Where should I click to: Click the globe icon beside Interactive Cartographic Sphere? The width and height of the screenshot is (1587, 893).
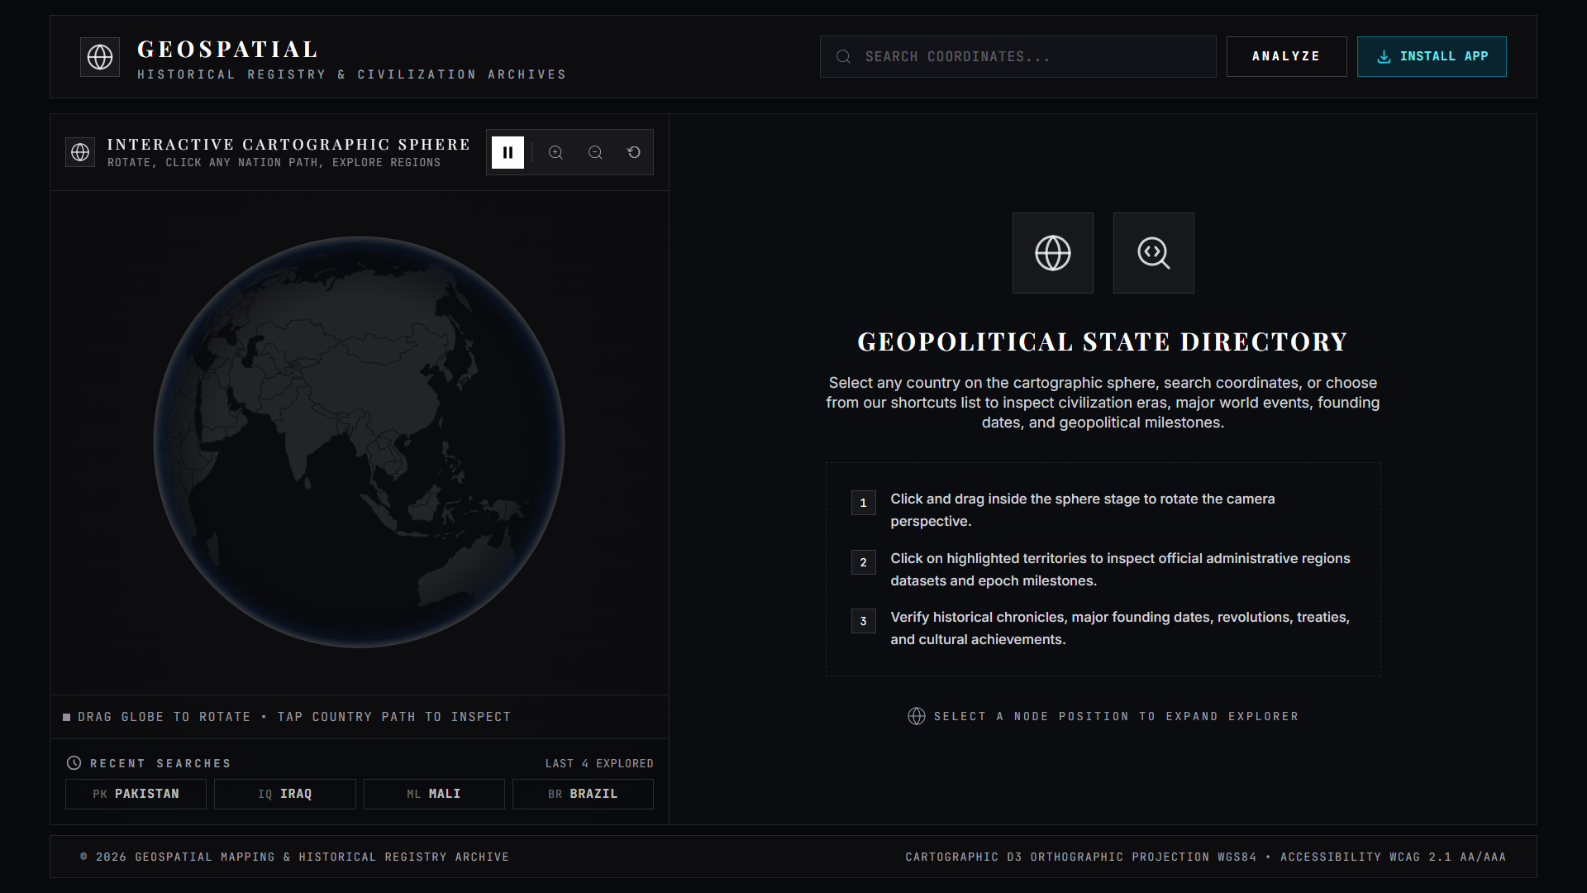pyautogui.click(x=80, y=152)
